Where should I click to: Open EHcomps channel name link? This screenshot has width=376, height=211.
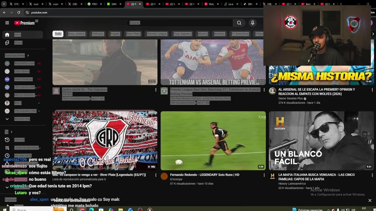[x=176, y=179]
